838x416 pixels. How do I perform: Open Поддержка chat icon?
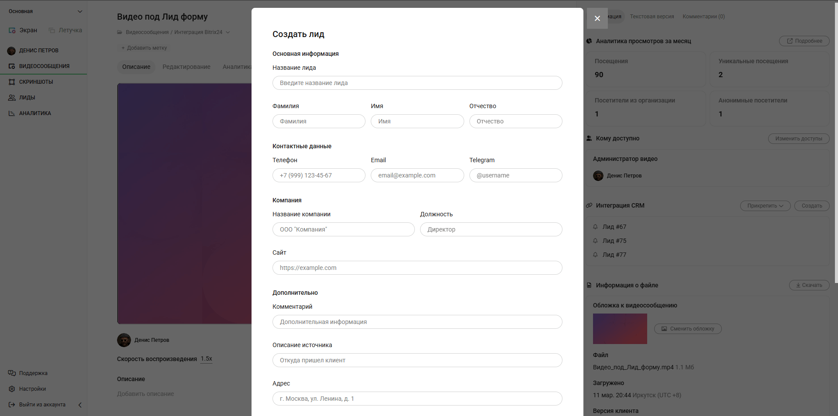(x=12, y=373)
